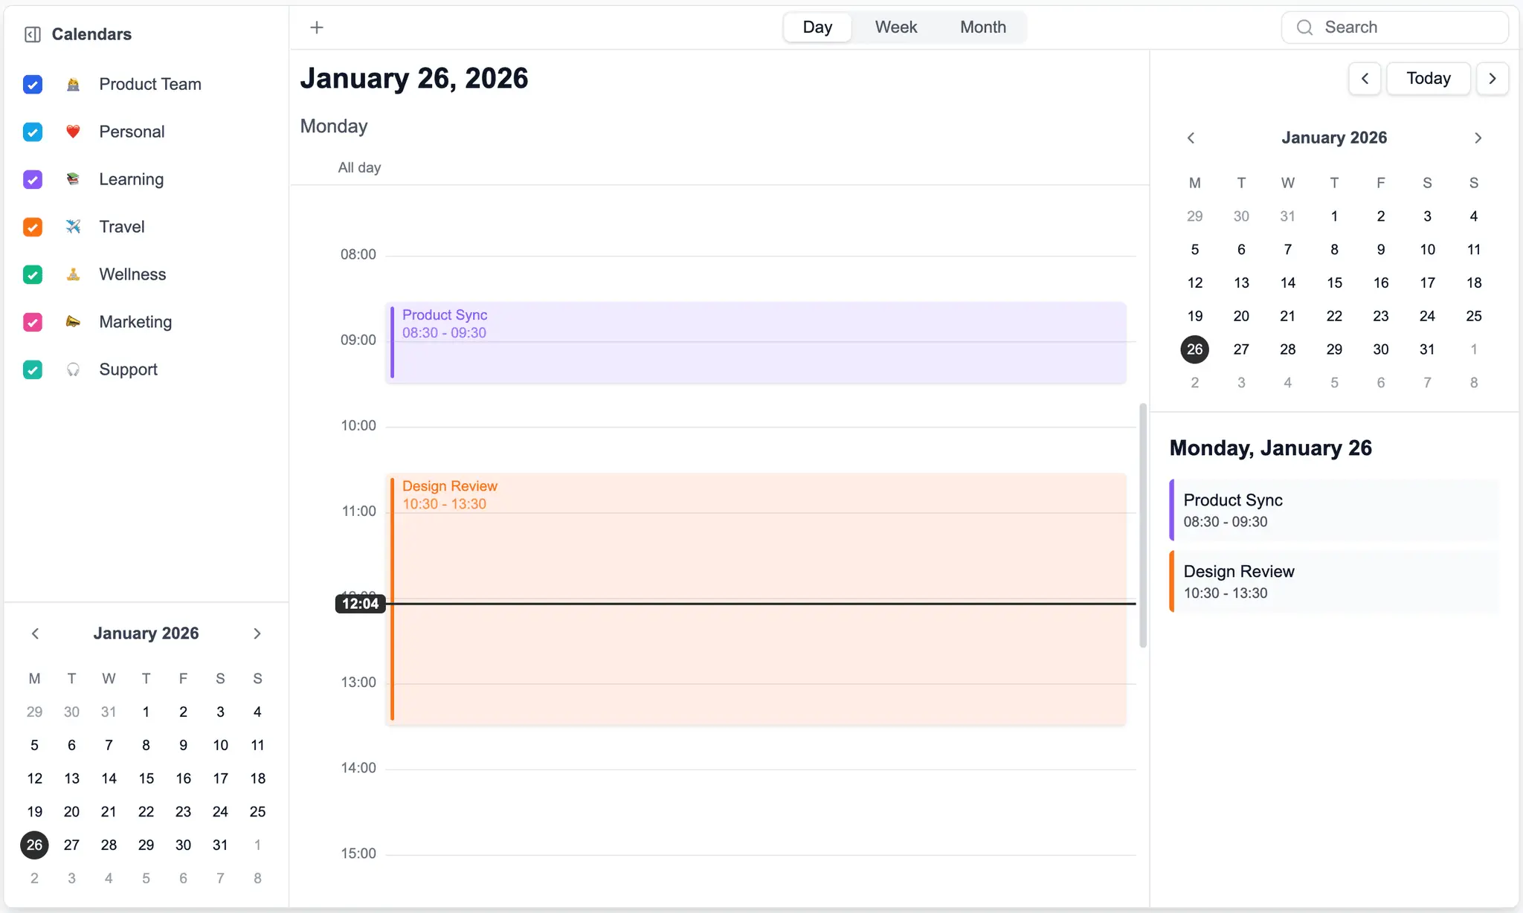1523x913 pixels.
Task: Select January 18 in sidebar mini calendar
Action: (257, 778)
